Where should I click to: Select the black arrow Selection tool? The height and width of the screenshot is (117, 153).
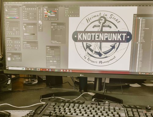coord(40,8)
